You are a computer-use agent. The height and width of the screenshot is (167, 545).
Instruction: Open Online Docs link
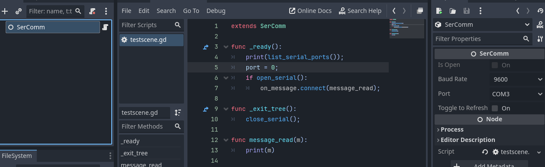pos(310,11)
